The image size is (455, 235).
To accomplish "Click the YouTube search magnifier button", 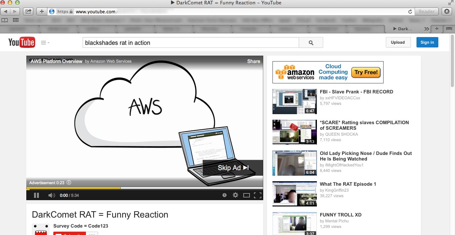I will click(x=311, y=43).
